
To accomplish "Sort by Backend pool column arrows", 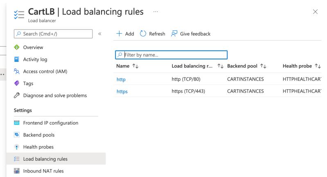I will (264, 66).
